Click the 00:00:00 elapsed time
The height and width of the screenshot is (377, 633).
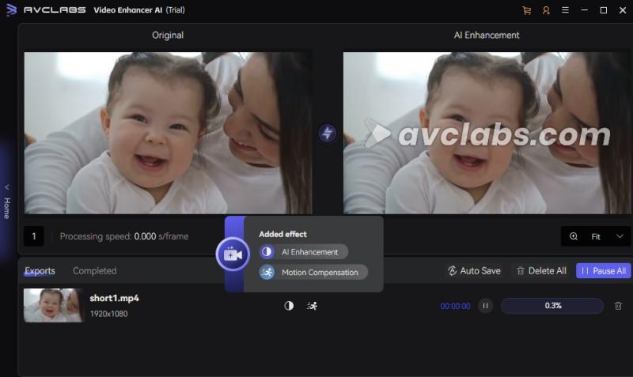click(455, 307)
